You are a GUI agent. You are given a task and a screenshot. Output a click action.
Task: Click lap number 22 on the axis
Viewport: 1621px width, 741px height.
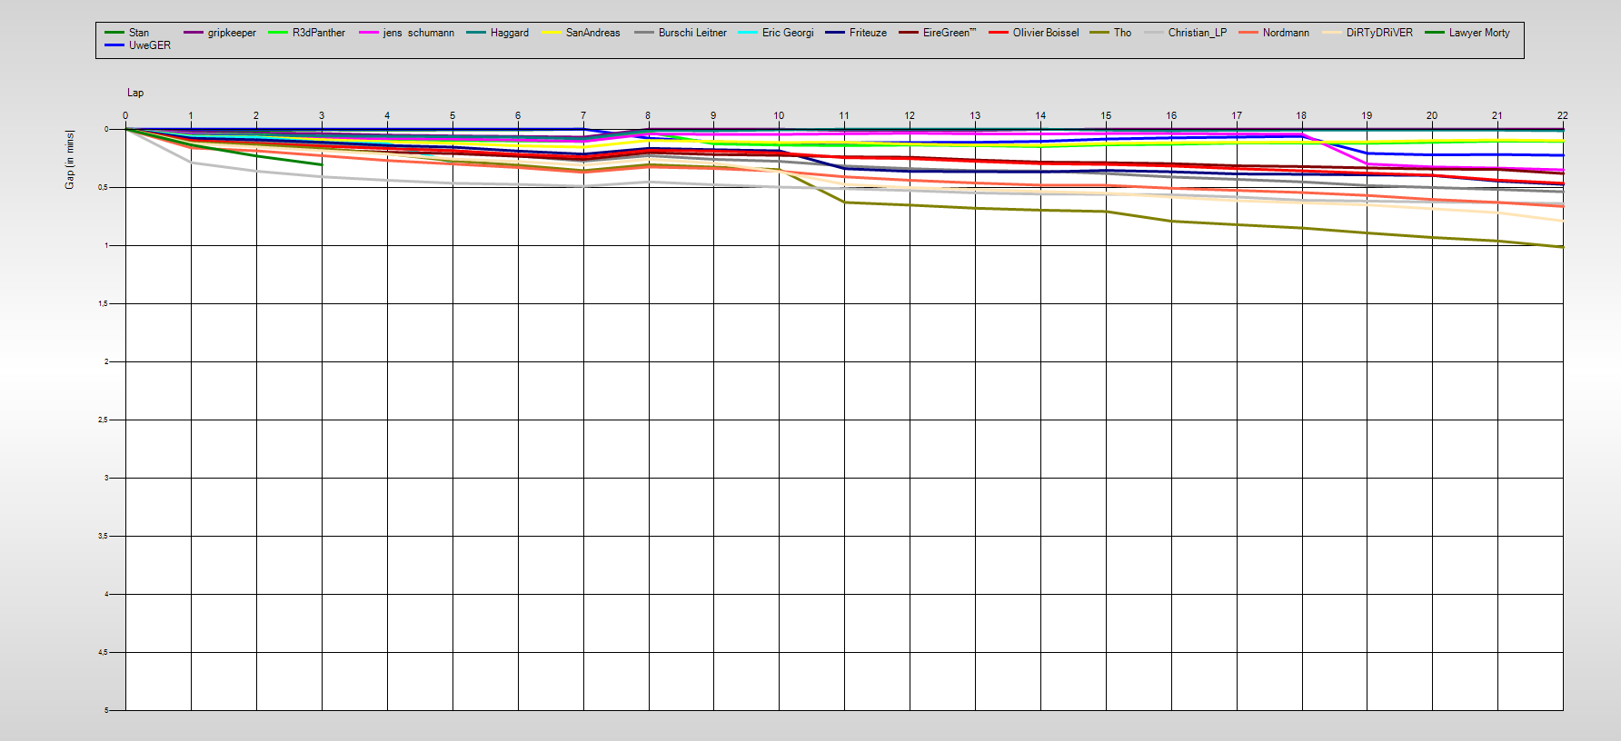pos(1563,115)
